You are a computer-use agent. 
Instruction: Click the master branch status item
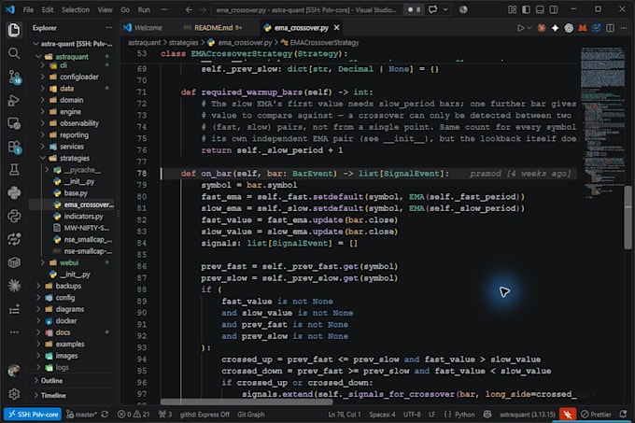(81, 414)
